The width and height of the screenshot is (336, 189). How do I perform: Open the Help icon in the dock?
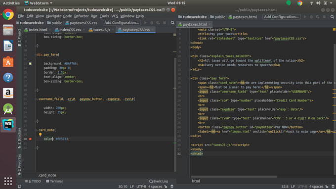(8, 78)
